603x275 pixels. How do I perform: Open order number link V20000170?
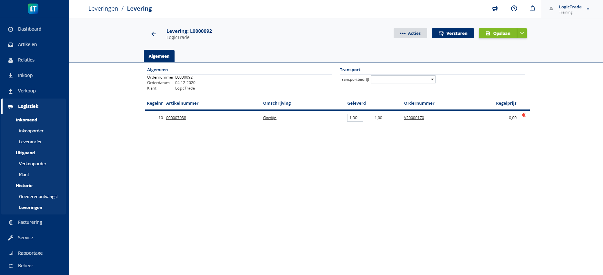tap(414, 118)
